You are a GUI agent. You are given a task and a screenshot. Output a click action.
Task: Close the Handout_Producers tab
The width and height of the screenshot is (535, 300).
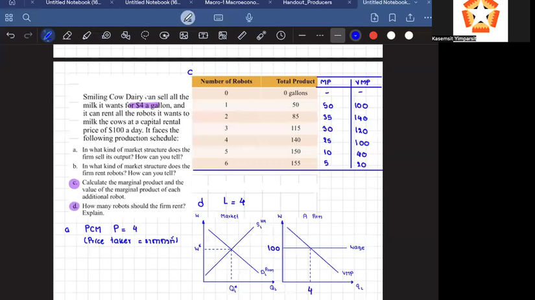350,3
